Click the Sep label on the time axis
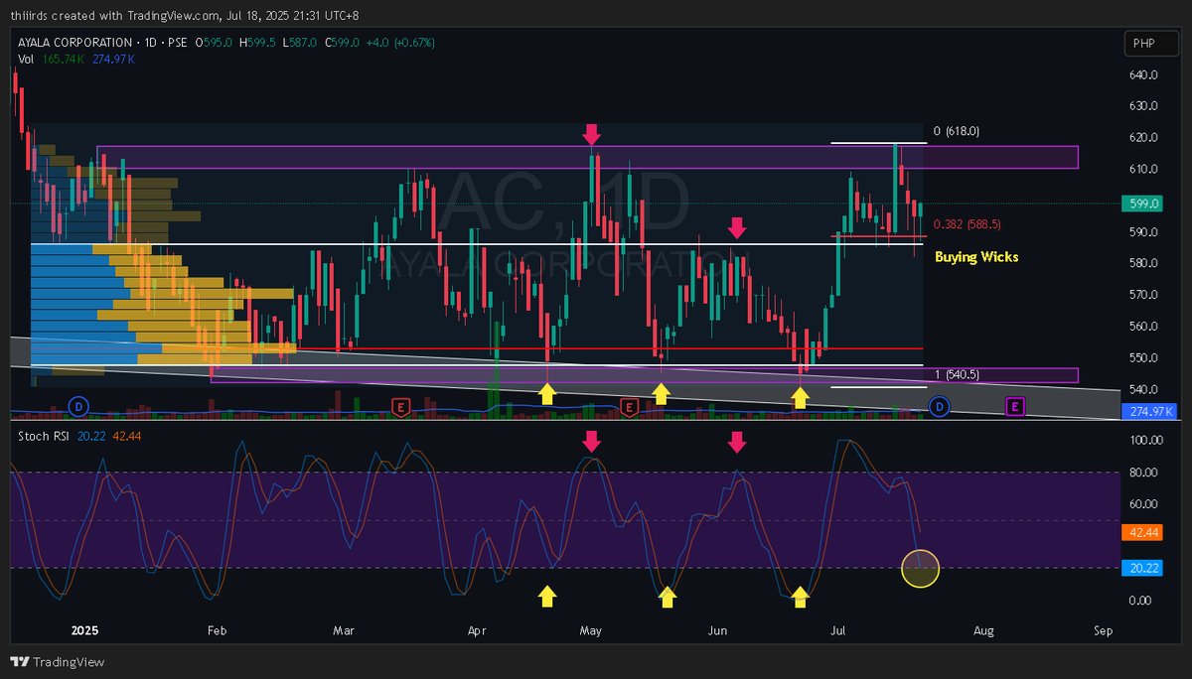 (x=1102, y=629)
